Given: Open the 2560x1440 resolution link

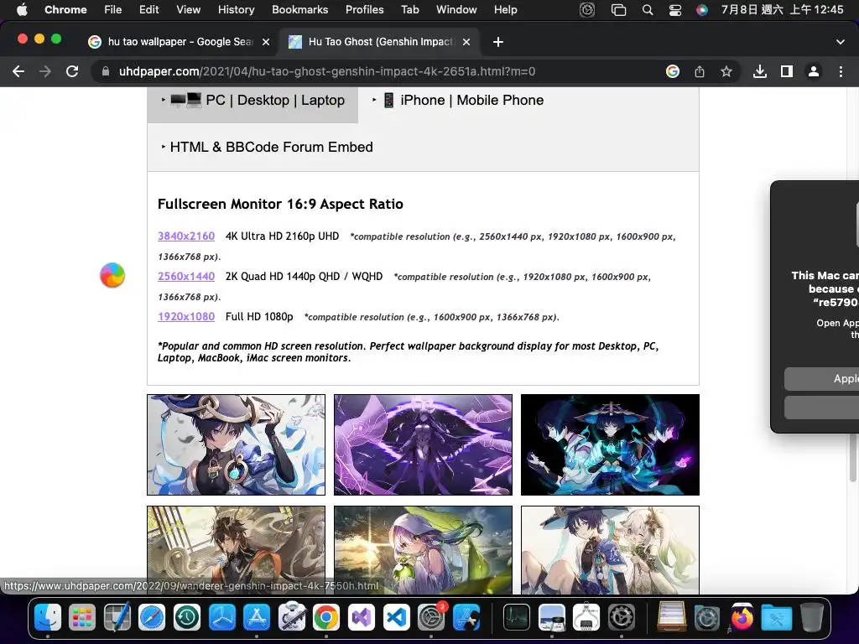Looking at the screenshot, I should 186,277.
